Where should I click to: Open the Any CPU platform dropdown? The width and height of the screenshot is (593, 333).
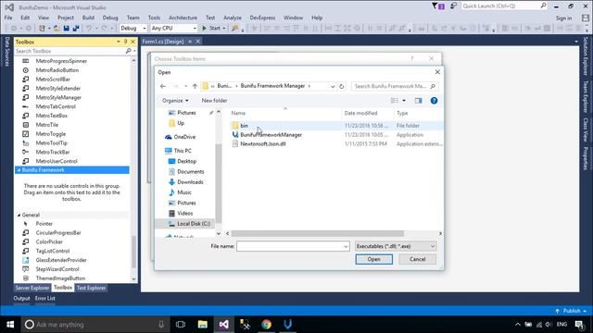point(173,28)
